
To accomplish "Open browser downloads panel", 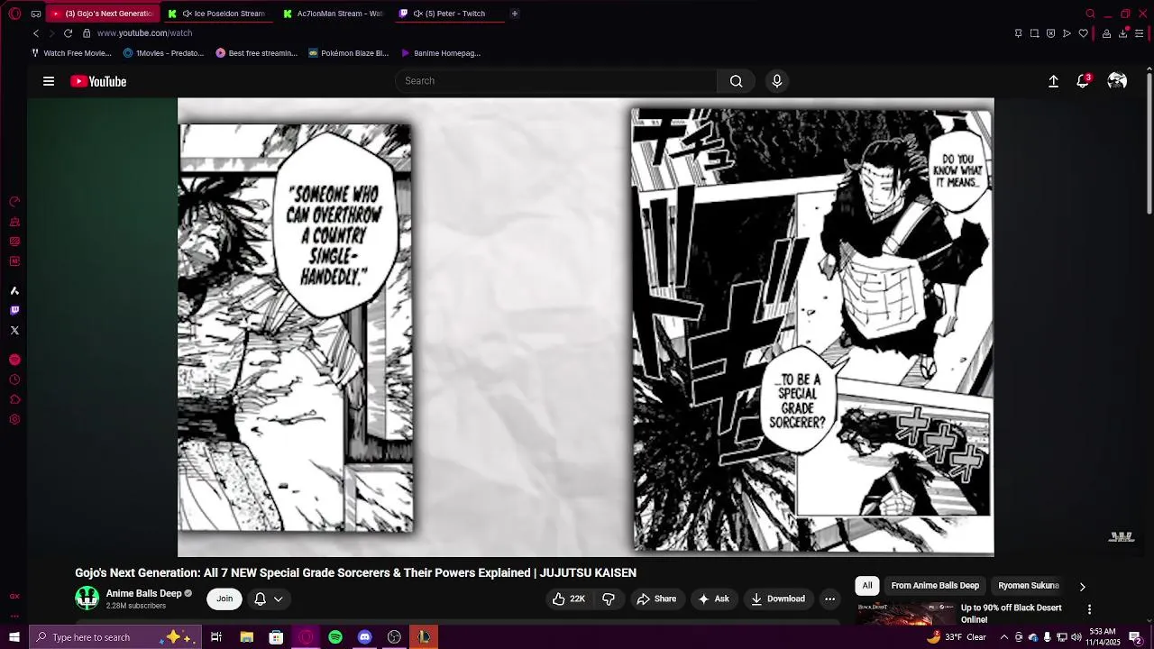I will (1123, 33).
